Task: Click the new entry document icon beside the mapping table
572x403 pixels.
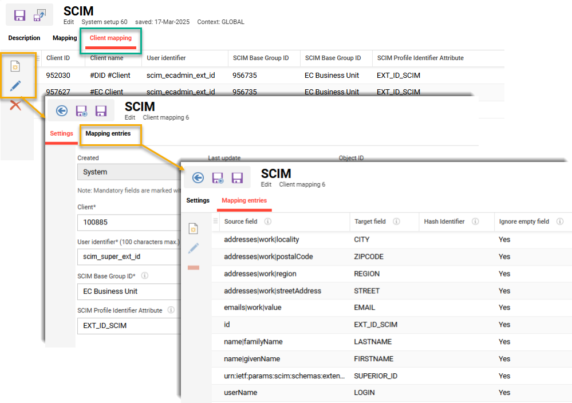Action: click(194, 227)
